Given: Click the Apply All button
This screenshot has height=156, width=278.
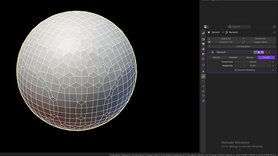Looking at the screenshot, I should point(224,38).
